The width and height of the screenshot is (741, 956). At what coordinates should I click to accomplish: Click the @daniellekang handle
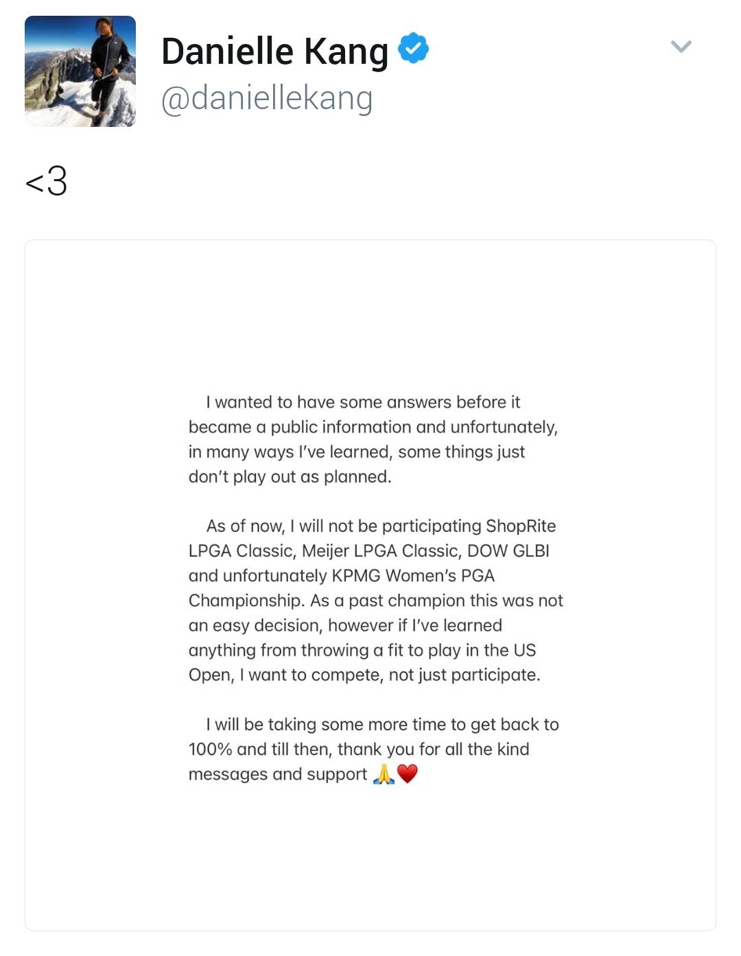(x=267, y=98)
